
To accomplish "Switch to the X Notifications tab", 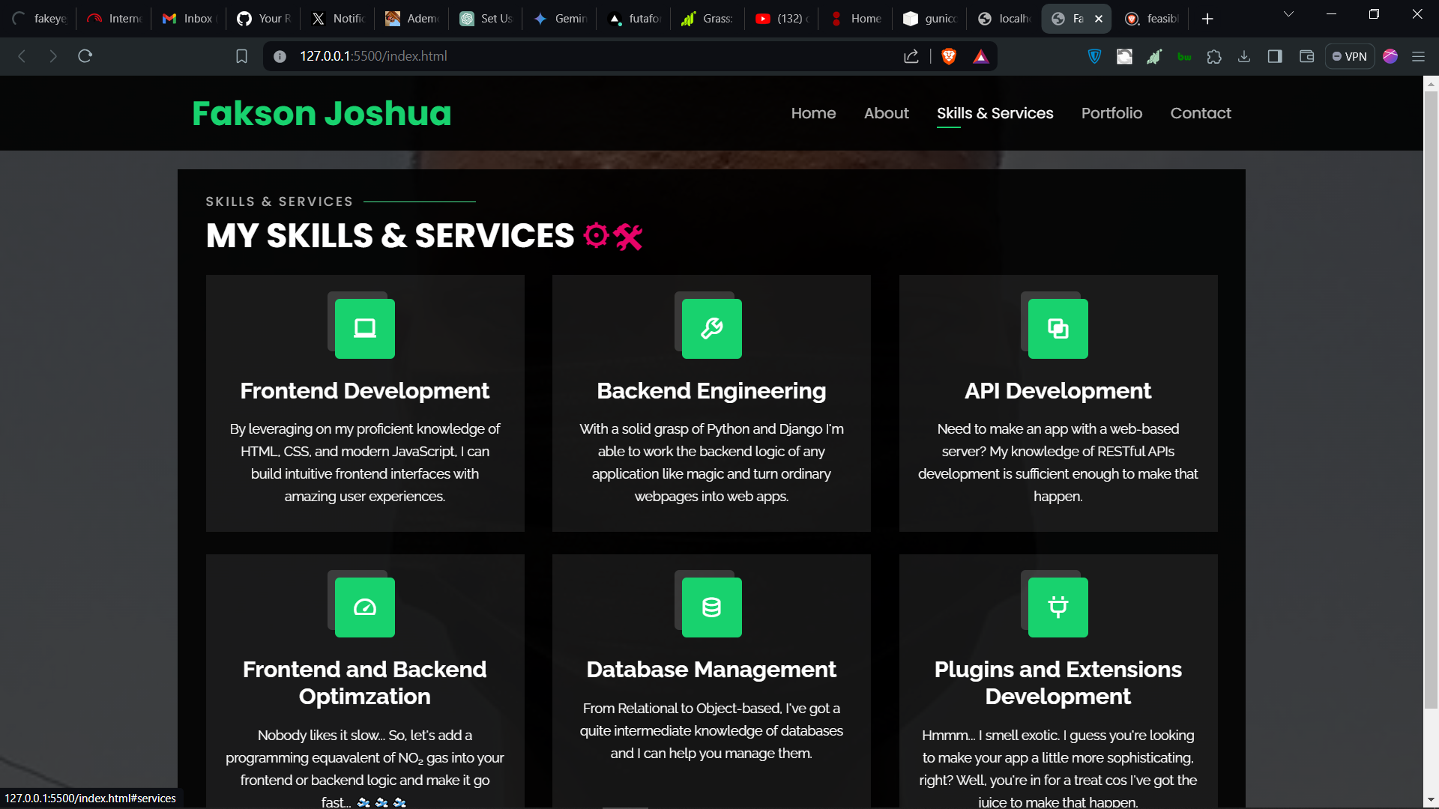I will pyautogui.click(x=338, y=19).
